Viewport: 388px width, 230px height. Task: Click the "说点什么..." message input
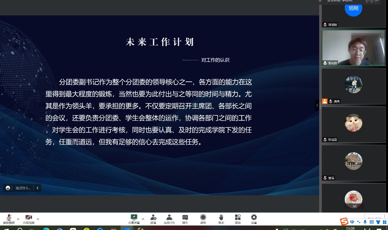[x=23, y=188]
